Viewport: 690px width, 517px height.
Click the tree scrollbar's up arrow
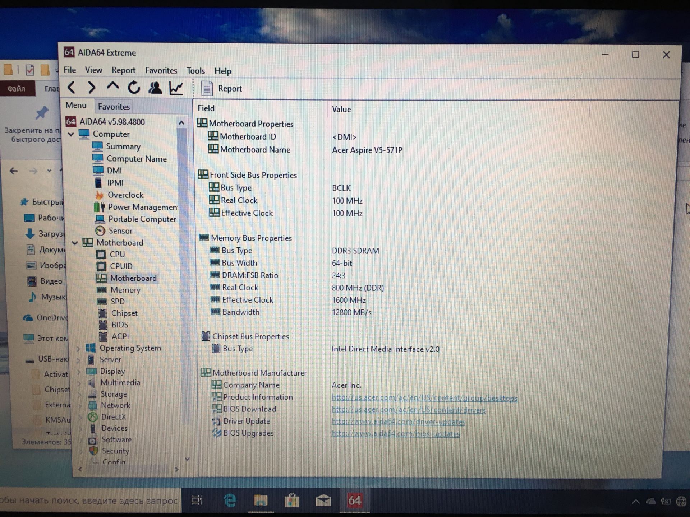pyautogui.click(x=181, y=123)
